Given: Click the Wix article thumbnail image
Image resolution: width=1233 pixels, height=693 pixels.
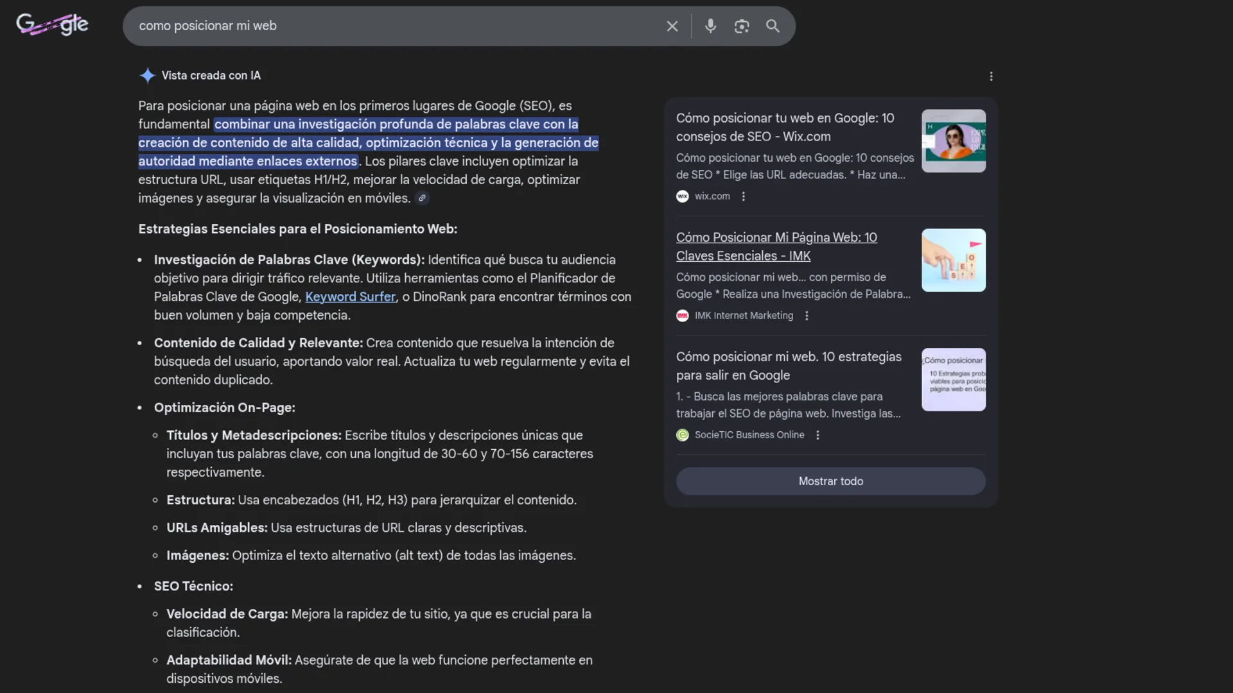Looking at the screenshot, I should pos(954,141).
